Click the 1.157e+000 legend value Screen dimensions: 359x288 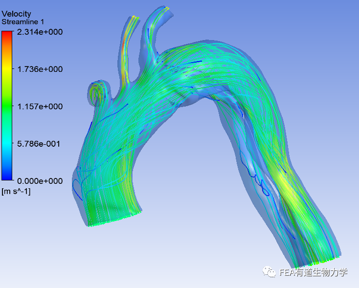click(x=40, y=107)
